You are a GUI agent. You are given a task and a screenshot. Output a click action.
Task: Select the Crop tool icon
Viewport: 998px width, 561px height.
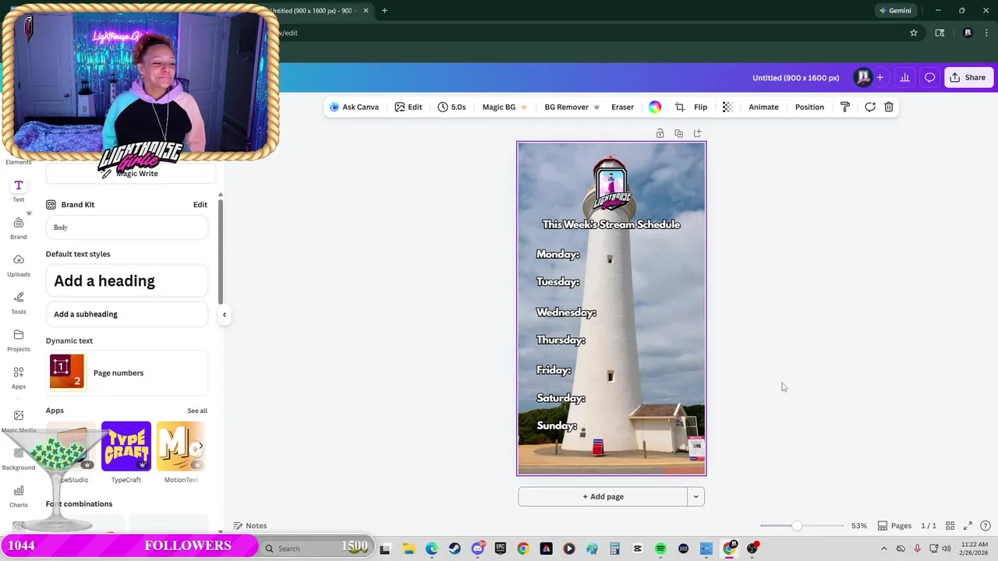click(679, 107)
